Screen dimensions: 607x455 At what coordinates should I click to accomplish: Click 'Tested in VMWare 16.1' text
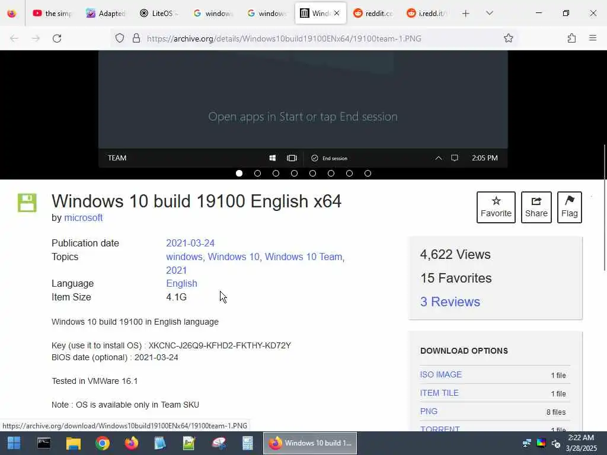[94, 381]
